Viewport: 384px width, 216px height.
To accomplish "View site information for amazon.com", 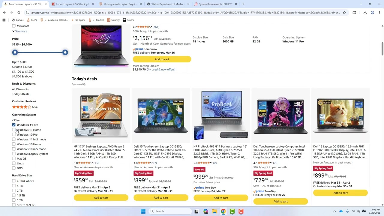I will pyautogui.click(x=27, y=13).
